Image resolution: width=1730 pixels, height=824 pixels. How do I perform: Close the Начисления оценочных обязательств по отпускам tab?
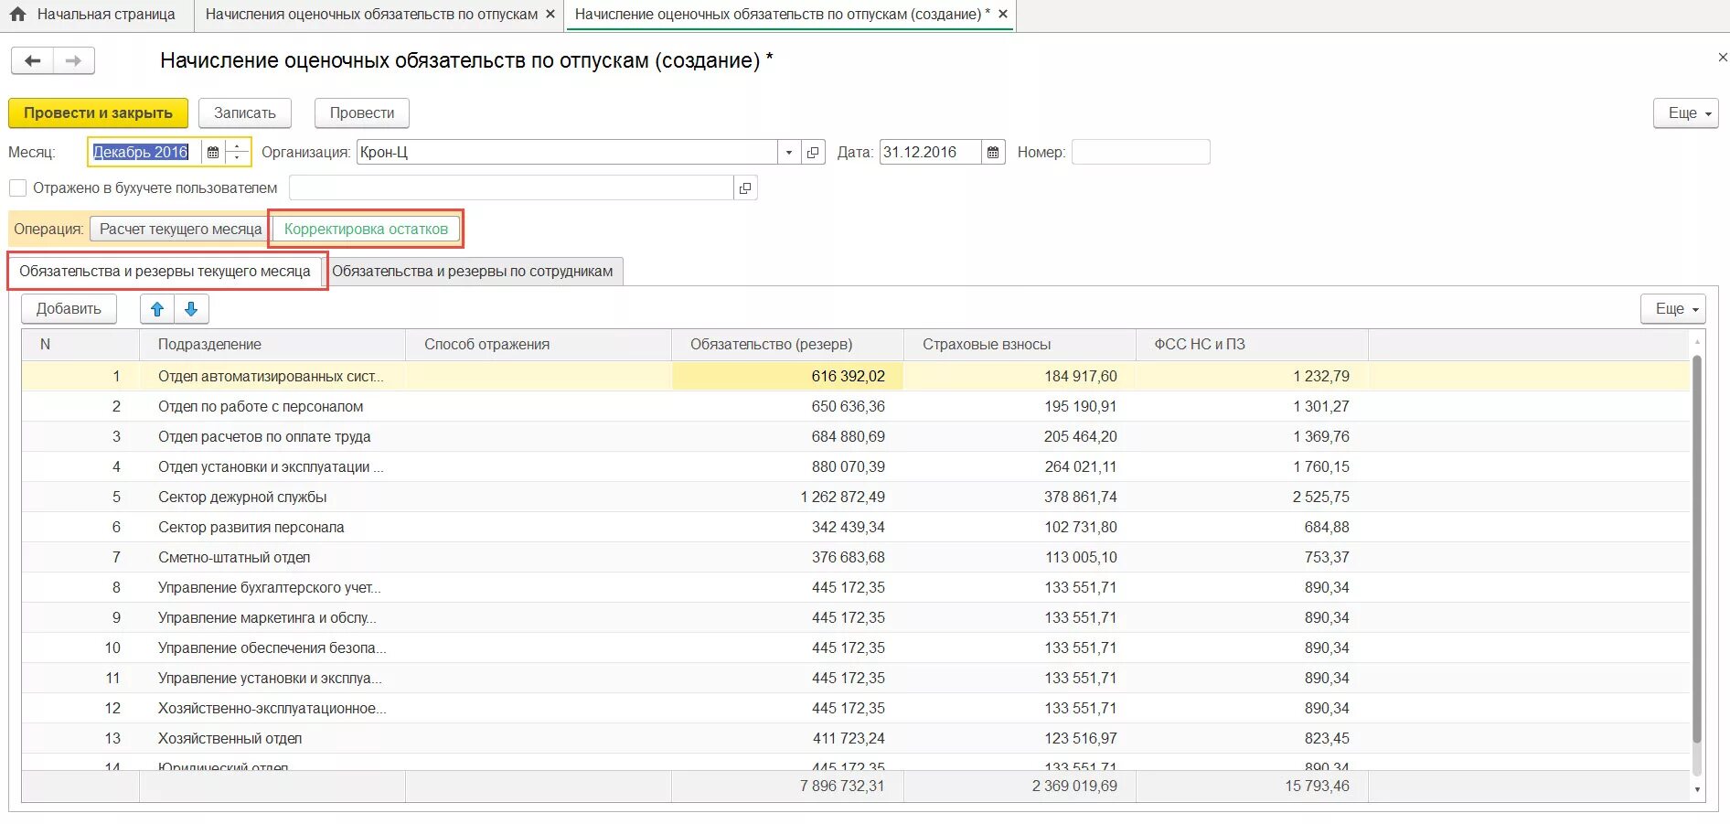(550, 15)
